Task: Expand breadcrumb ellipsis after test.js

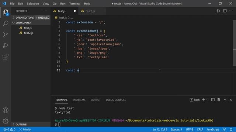Action: (72, 18)
